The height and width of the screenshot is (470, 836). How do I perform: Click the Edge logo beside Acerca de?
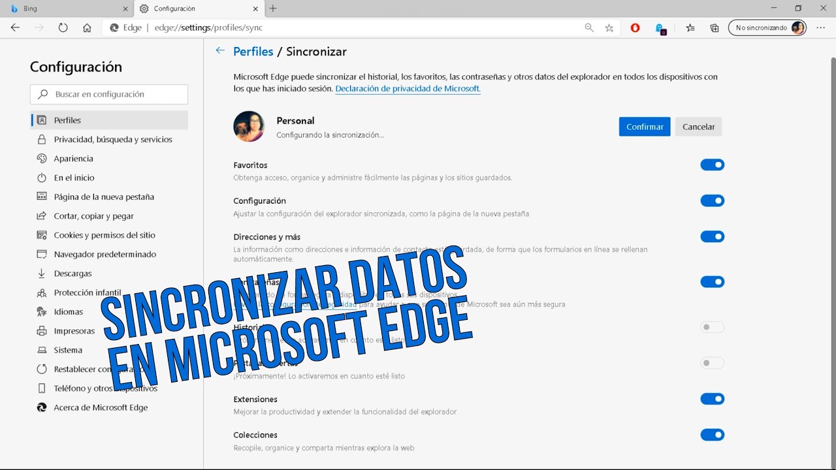click(x=42, y=407)
